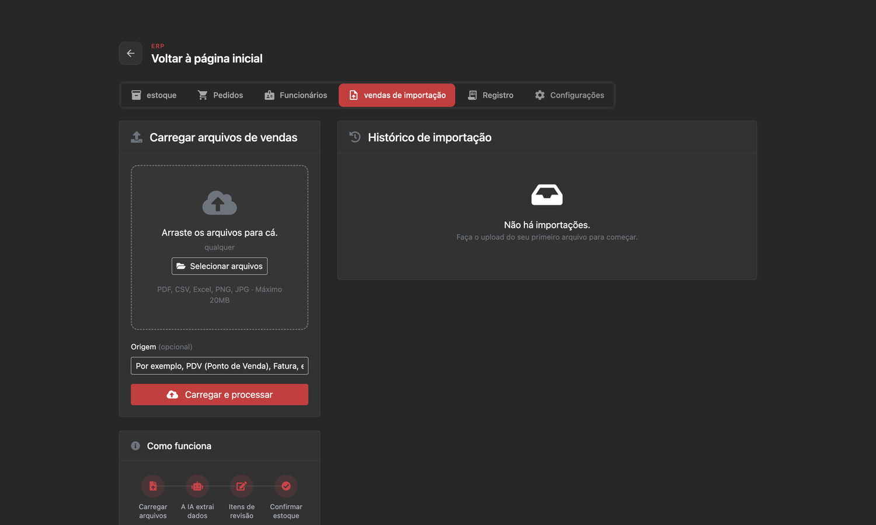
Task: Open the Configurações tab
Action: coord(569,95)
